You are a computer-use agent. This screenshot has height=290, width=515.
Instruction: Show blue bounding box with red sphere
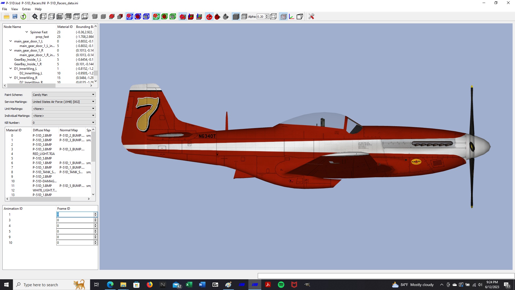[138, 17]
